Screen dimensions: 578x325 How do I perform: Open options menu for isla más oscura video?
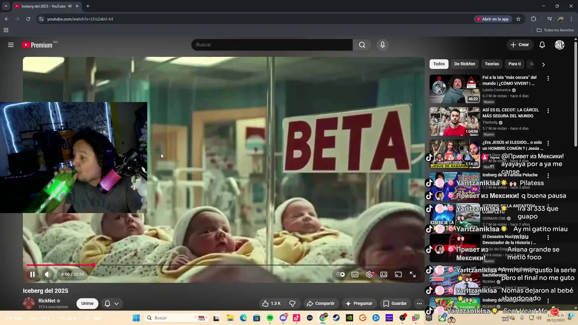pyautogui.click(x=548, y=78)
